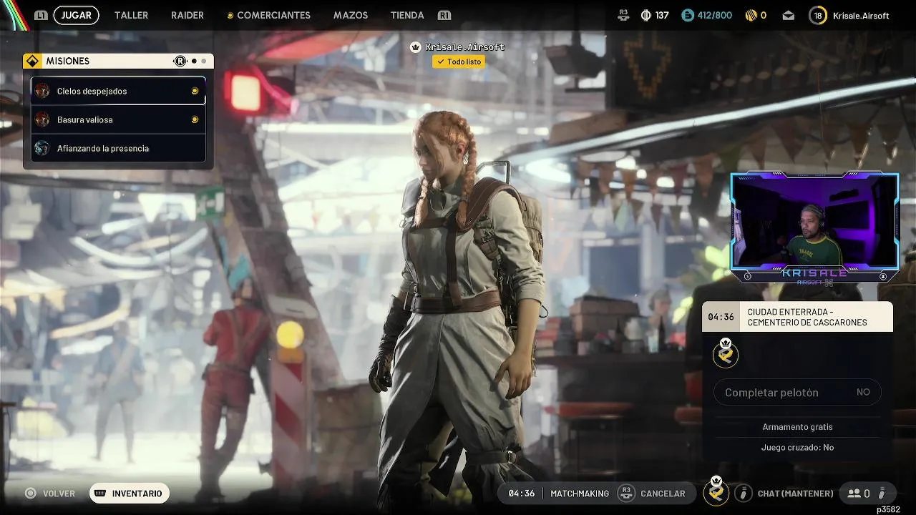Viewport: 916px width, 515px height.
Task: Click the MISIONES header icon
Action: pyautogui.click(x=31, y=61)
